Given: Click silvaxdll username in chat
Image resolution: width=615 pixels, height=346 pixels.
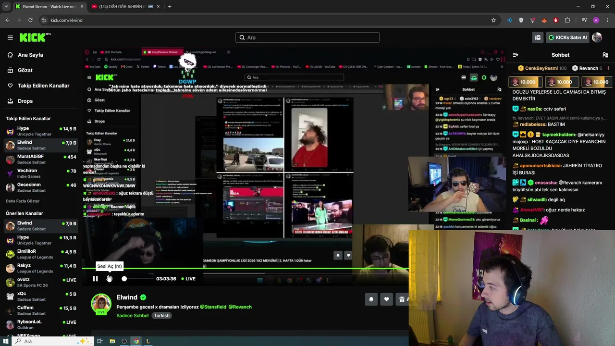Looking at the screenshot, I should (x=537, y=200).
